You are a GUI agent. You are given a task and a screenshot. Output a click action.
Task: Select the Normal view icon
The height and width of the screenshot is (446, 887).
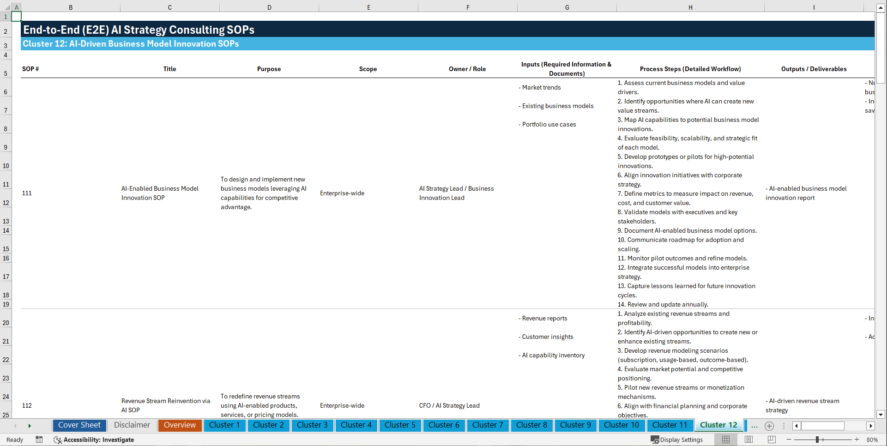[725, 440]
